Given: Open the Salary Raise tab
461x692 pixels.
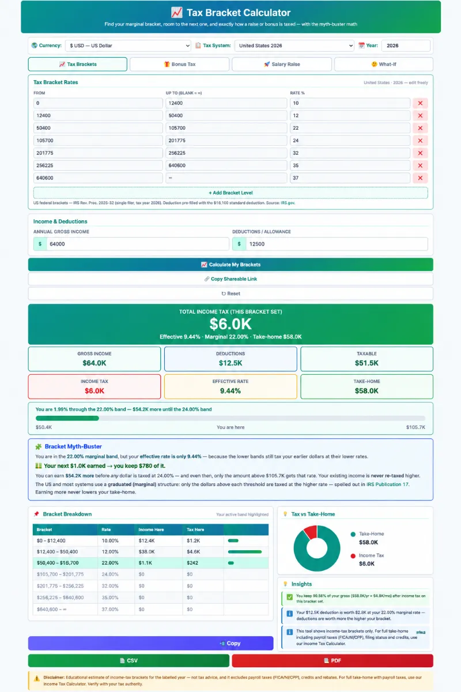Looking at the screenshot, I should [282, 64].
